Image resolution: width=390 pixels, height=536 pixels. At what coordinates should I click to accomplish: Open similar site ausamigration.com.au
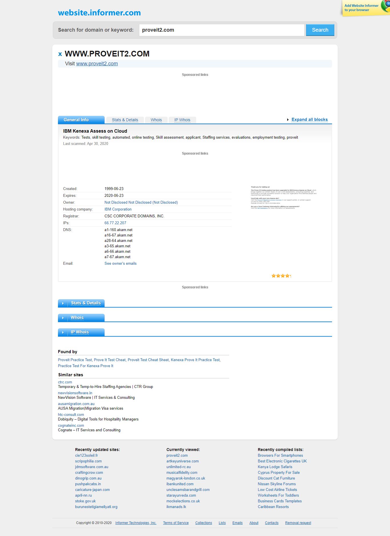(76, 404)
